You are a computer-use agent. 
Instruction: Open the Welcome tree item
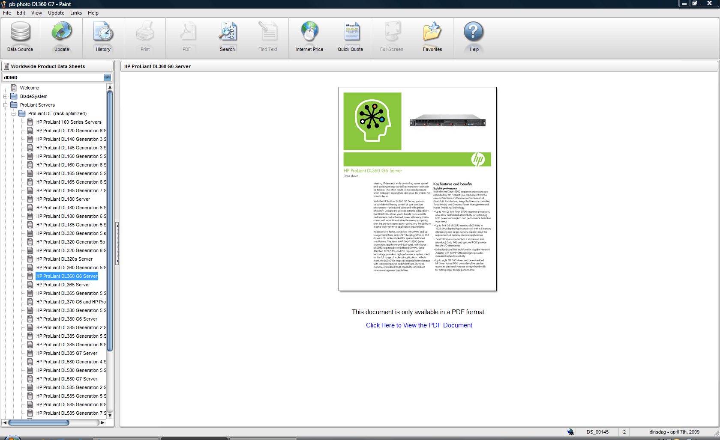(30, 88)
